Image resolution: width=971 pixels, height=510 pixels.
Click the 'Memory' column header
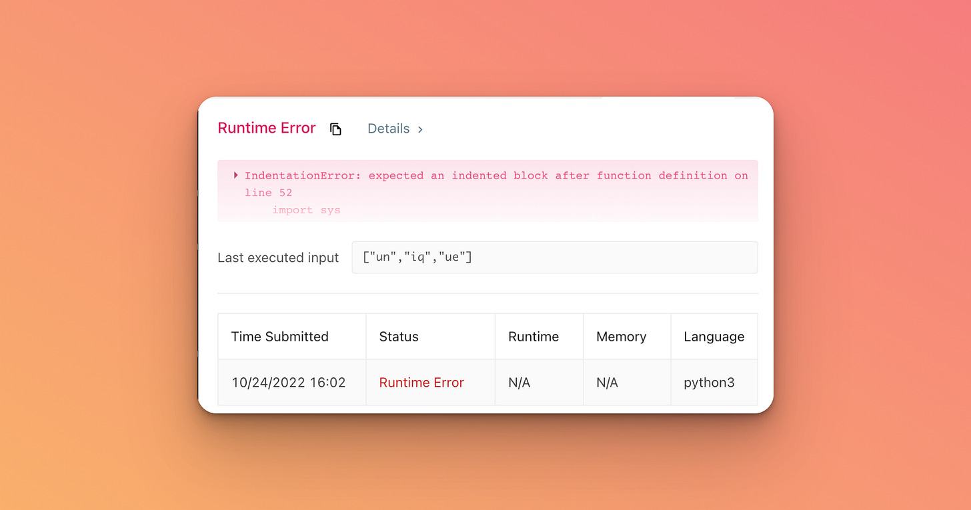click(627, 337)
